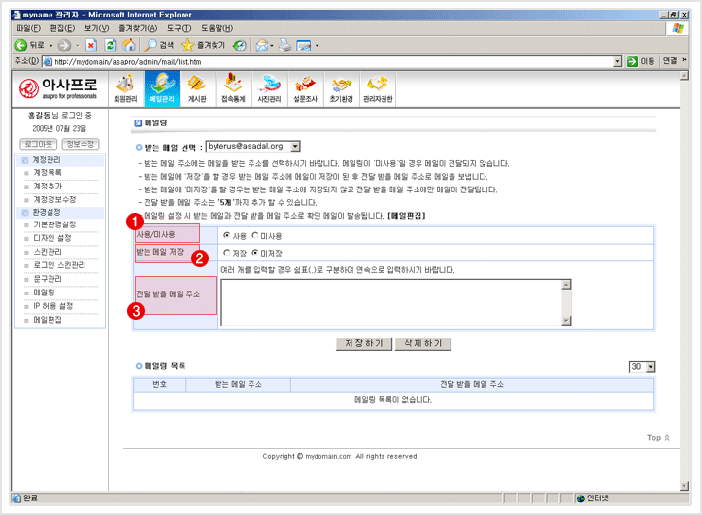
Task: Select the 미사용 radio button
Action: tap(255, 235)
